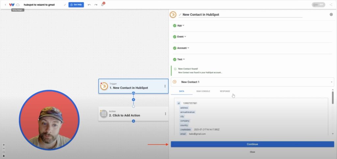
Task: Click the Close link below Continue
Action: click(x=252, y=152)
